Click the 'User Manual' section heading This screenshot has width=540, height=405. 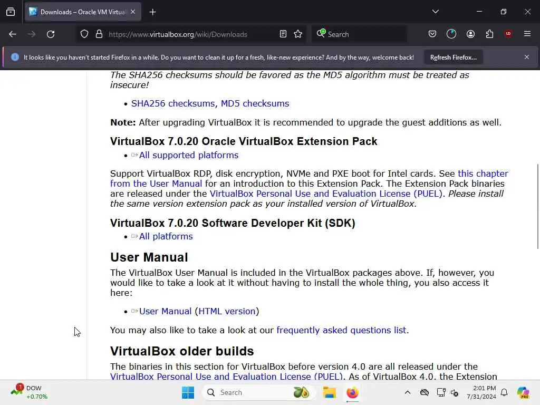(149, 257)
